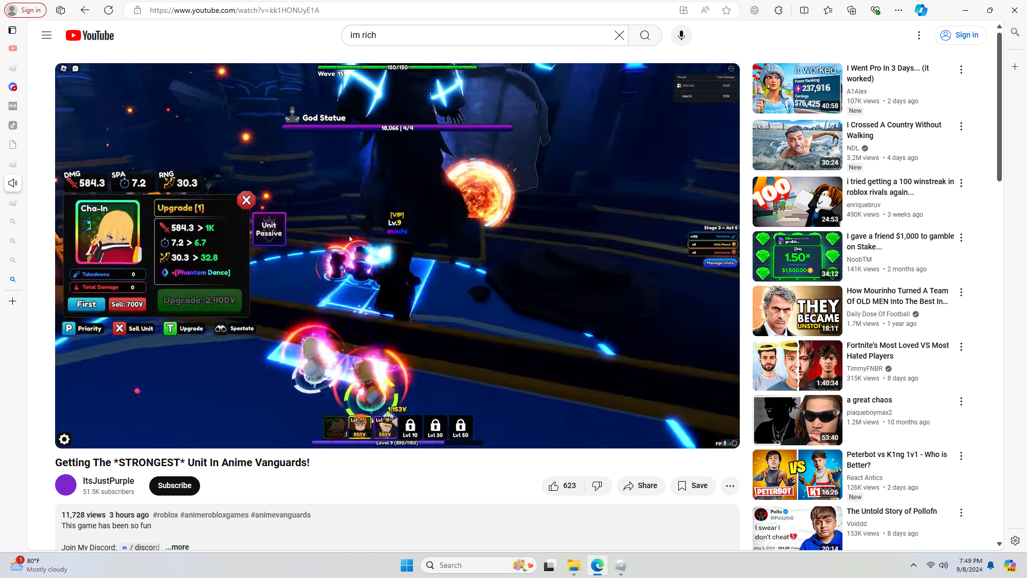Click the YouTube logo home icon
Viewport: 1027px width, 578px height.
point(90,35)
